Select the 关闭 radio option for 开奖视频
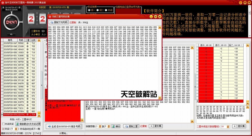The height and width of the screenshot is (136, 252). pyautogui.click(x=106, y=10)
